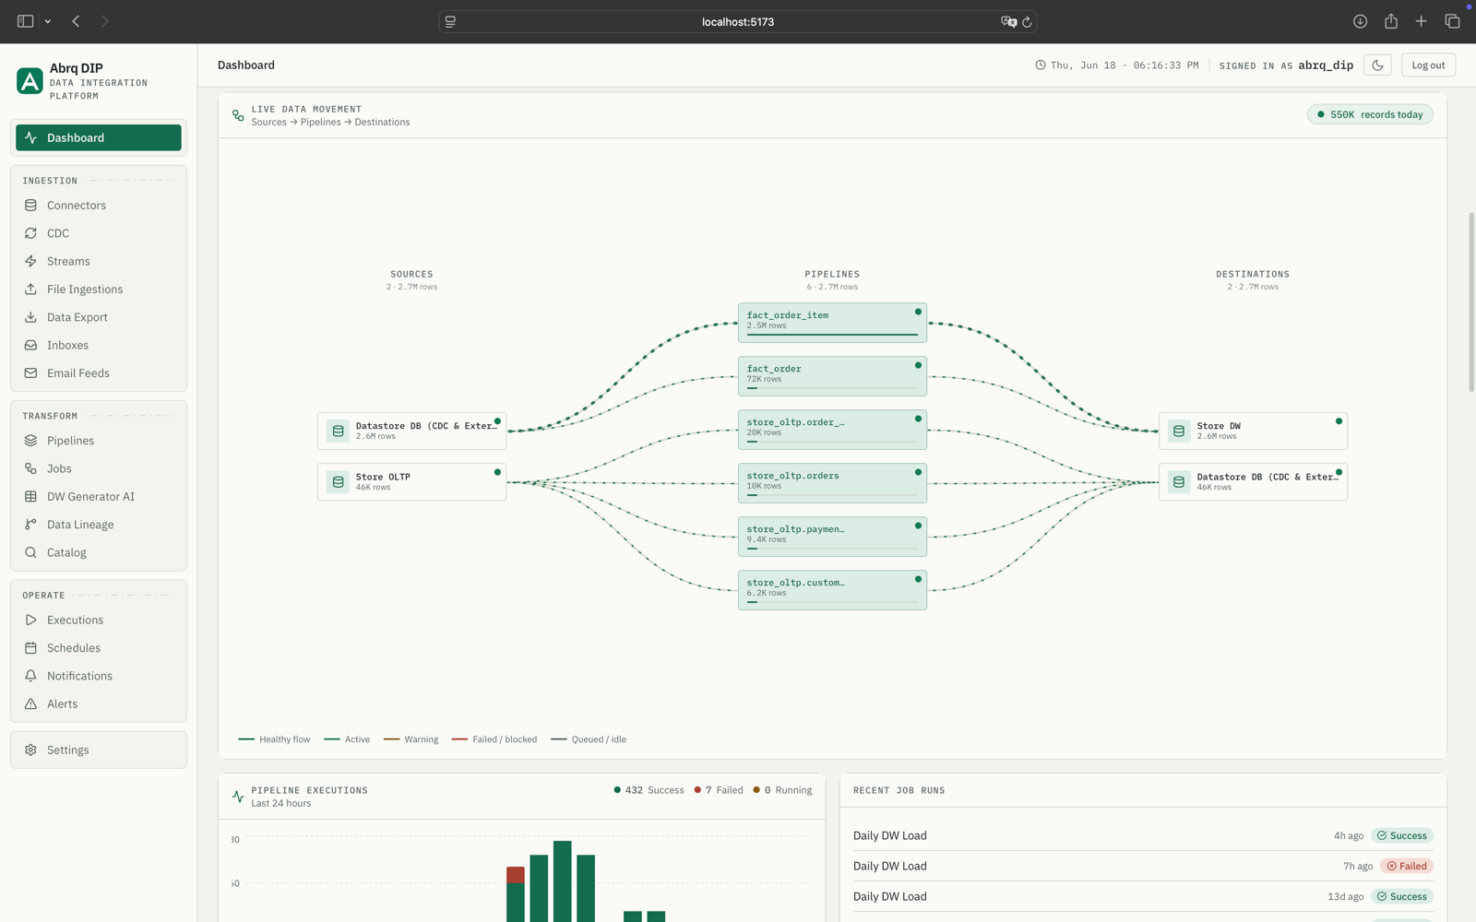Click the clock icon beside the date
1476x922 pixels.
pyautogui.click(x=1040, y=65)
